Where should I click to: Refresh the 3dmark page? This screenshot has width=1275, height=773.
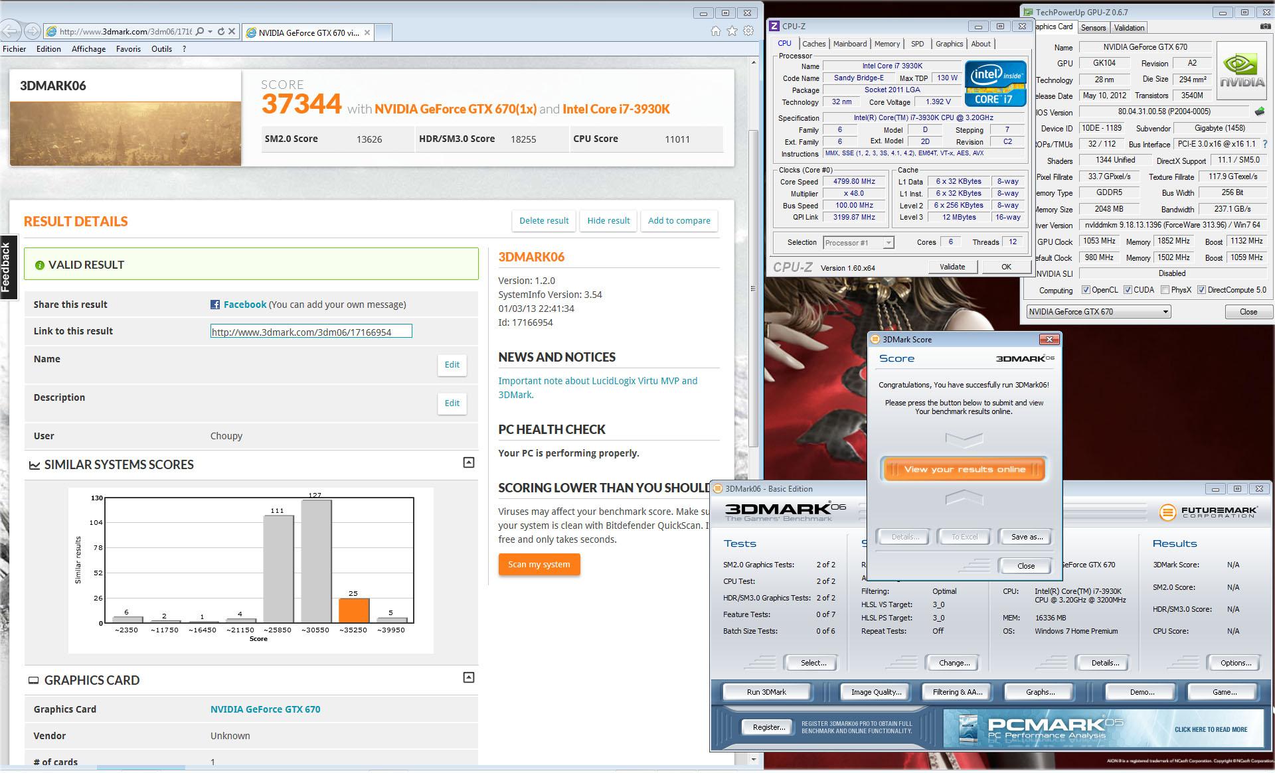coord(221,31)
